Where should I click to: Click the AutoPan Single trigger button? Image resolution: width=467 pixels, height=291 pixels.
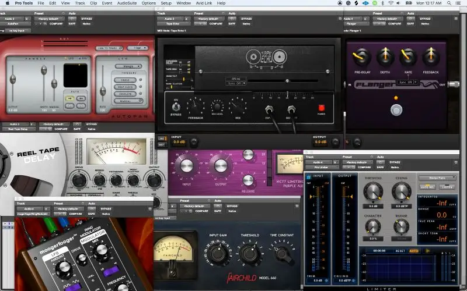125,80
